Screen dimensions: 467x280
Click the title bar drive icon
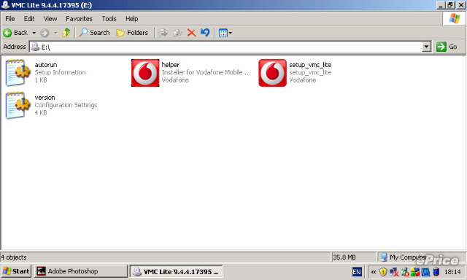click(5, 5)
